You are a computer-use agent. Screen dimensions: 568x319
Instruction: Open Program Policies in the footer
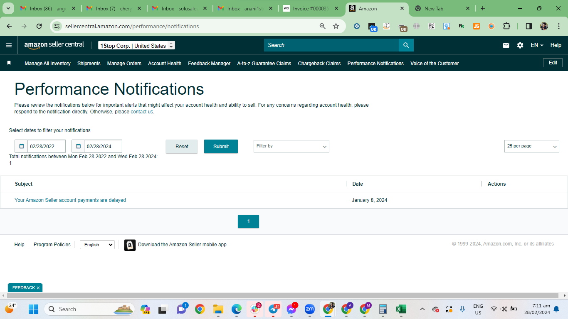pos(52,245)
